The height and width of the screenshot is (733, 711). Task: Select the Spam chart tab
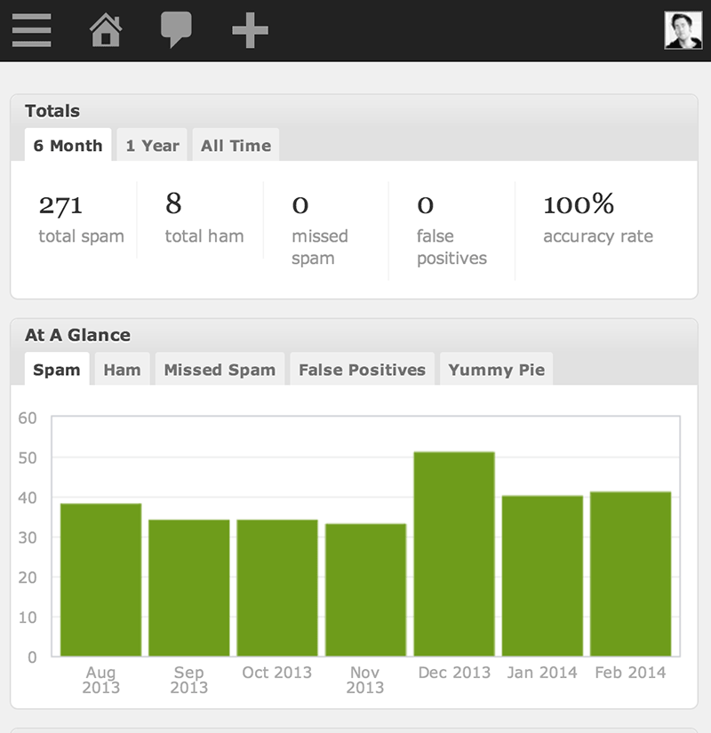click(x=57, y=370)
